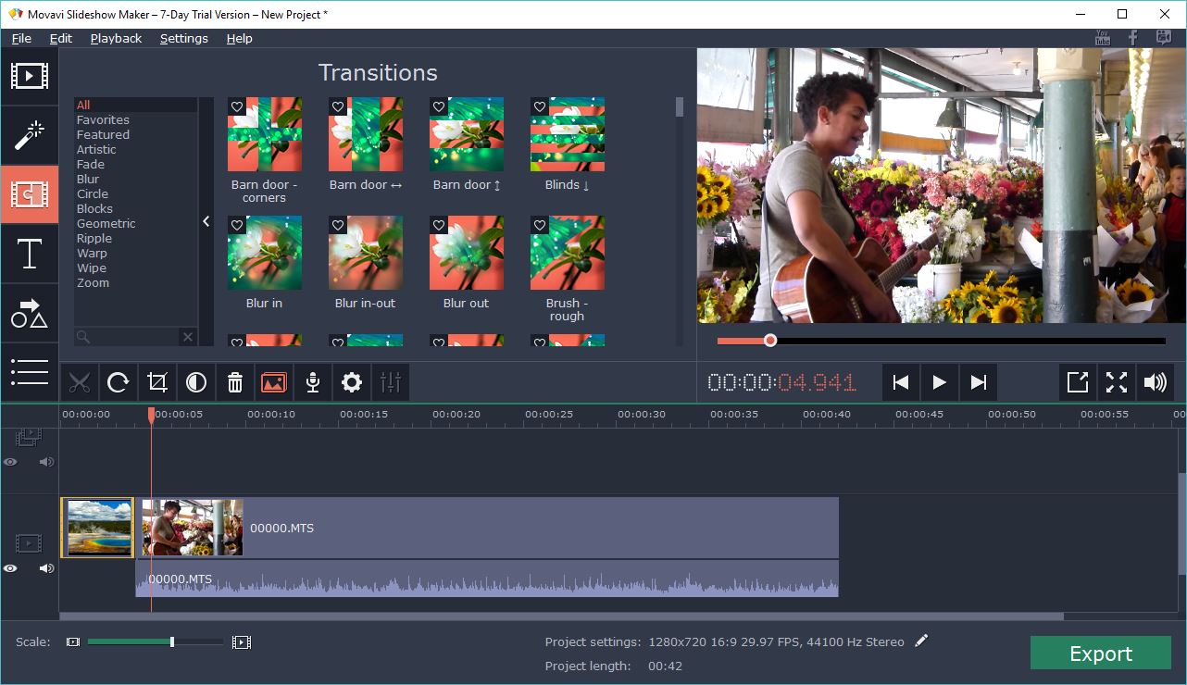Open the Stickers panel icon
1187x685 pixels.
tap(30, 313)
